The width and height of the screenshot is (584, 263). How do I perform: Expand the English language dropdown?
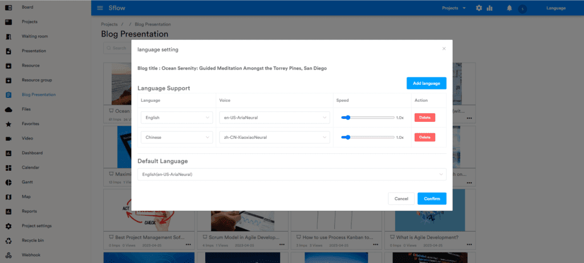pyautogui.click(x=177, y=118)
